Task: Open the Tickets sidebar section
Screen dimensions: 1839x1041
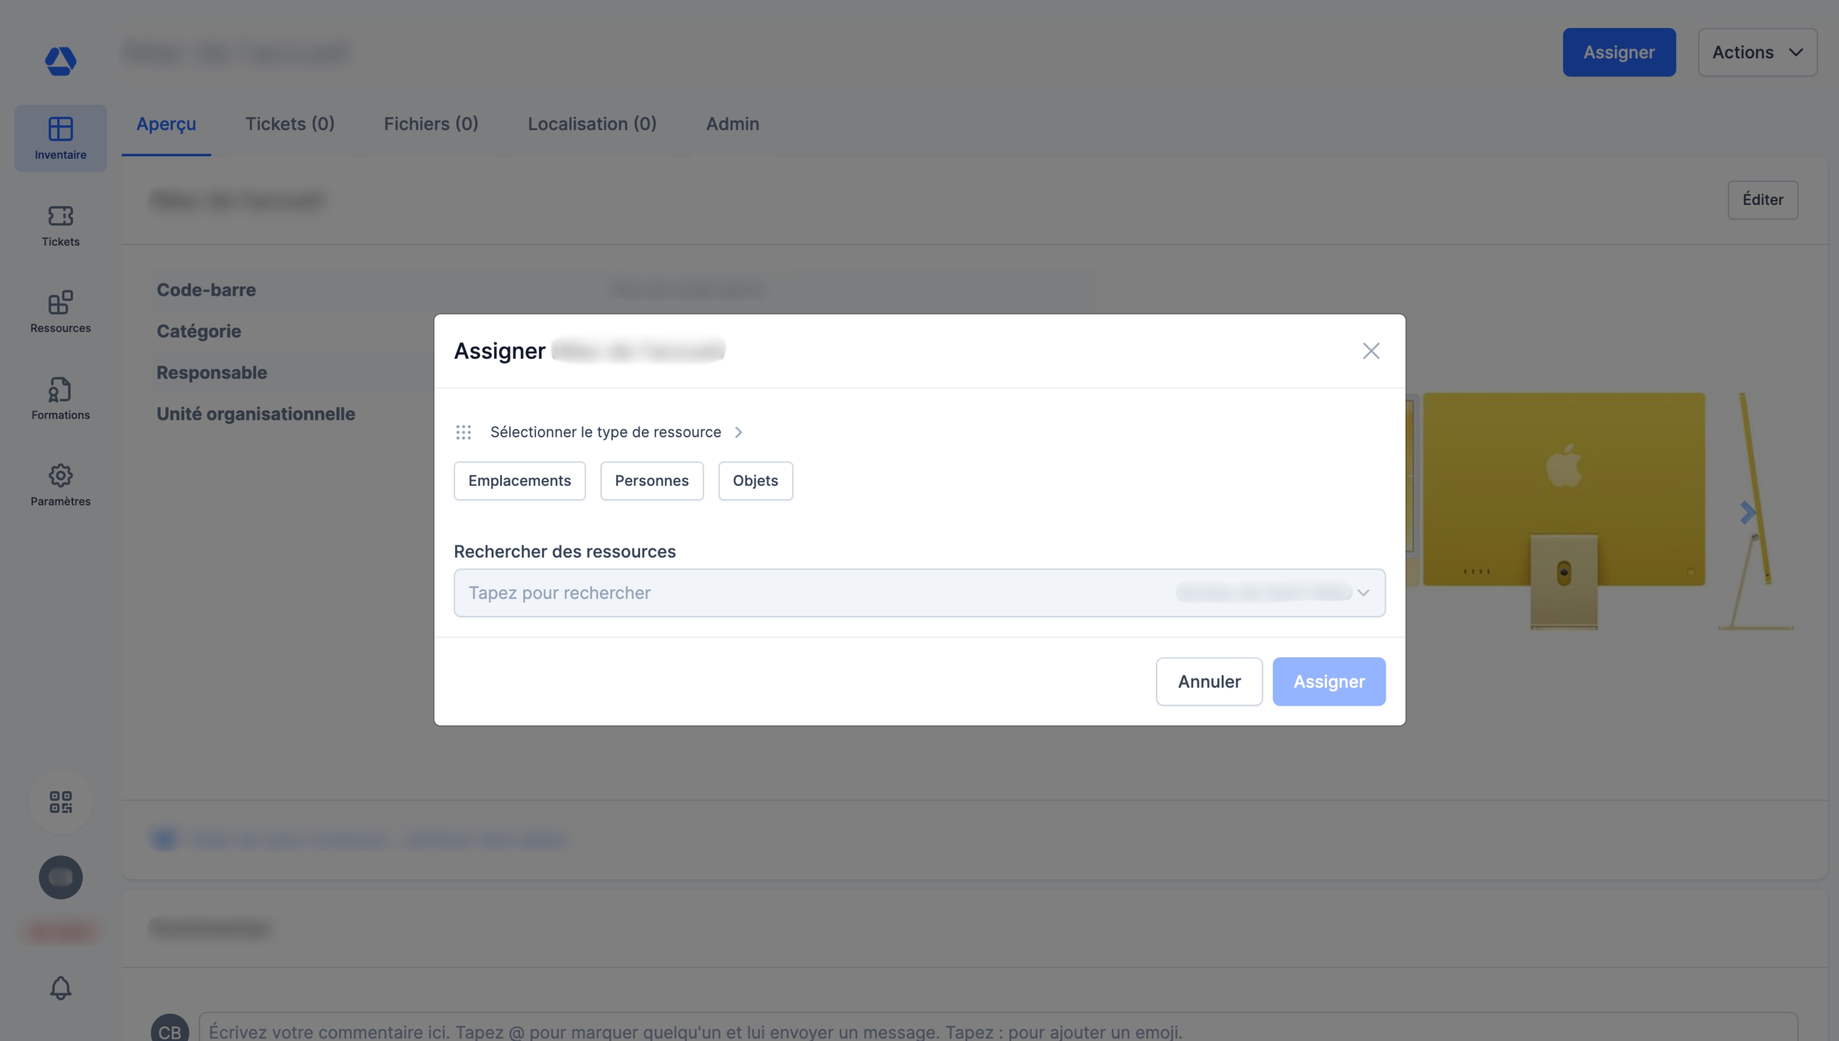Action: tap(60, 225)
